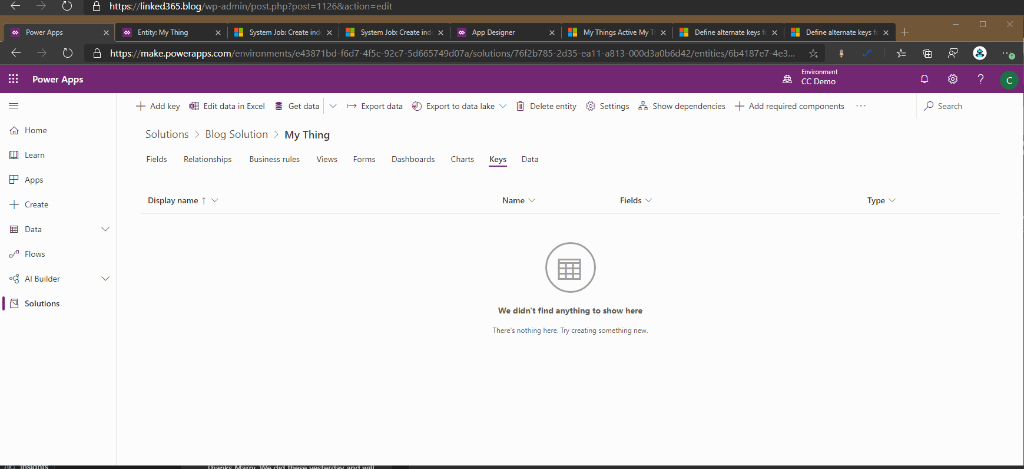This screenshot has height=469, width=1024.
Task: Open the help question mark icon
Action: (x=980, y=79)
